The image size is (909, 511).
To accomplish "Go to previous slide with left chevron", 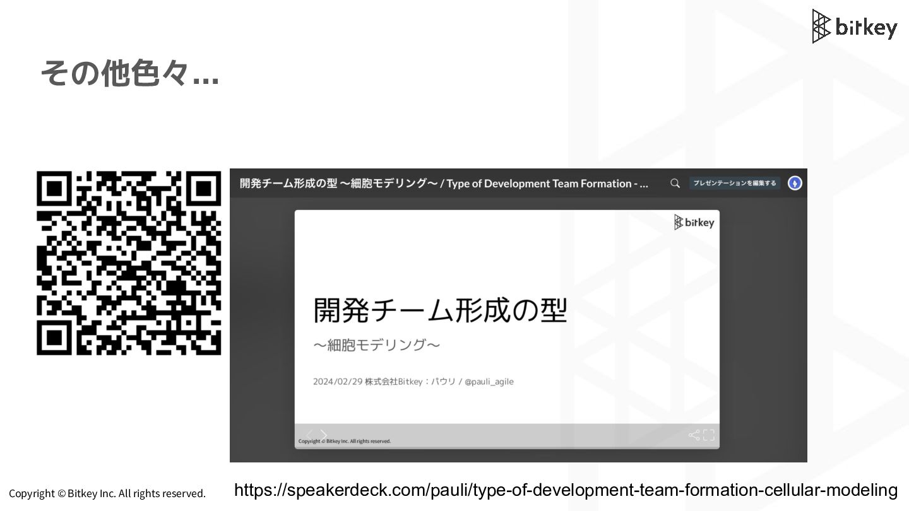I will 309,435.
